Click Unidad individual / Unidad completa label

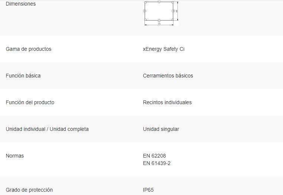[x=47, y=129]
